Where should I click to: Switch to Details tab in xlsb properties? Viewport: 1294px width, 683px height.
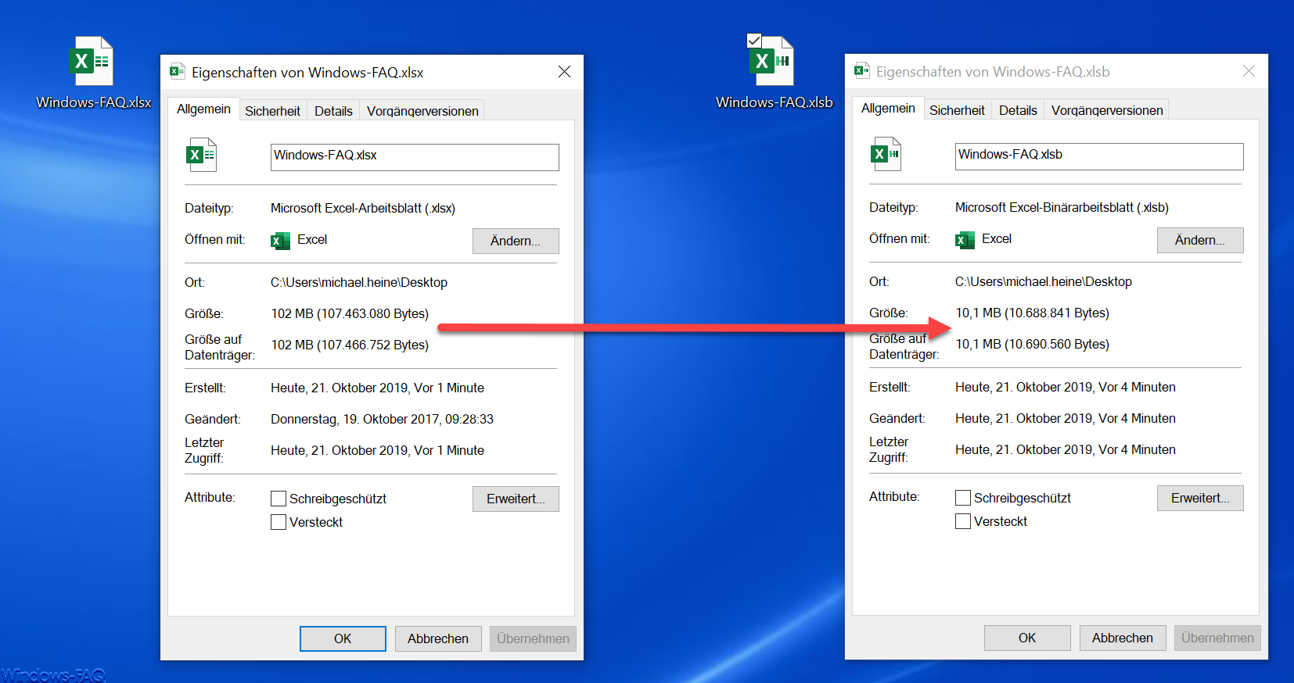point(1018,110)
